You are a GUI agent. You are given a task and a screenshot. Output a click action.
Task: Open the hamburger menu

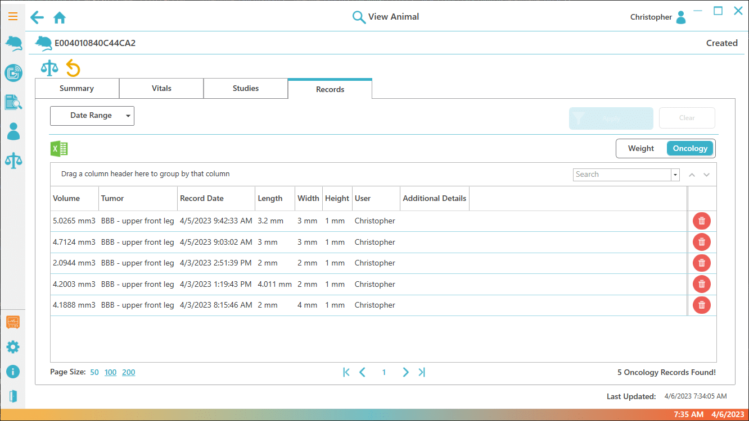[x=12, y=16]
